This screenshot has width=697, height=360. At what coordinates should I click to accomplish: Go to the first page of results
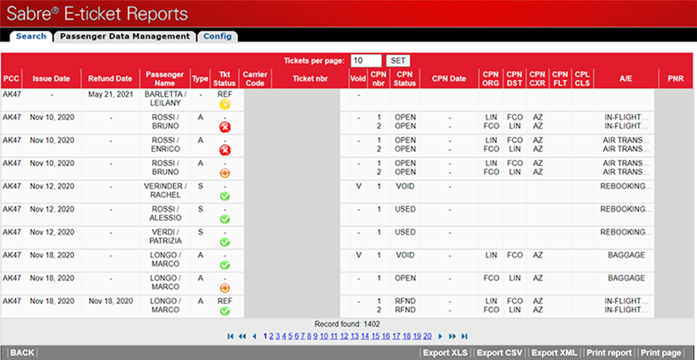[x=230, y=337]
